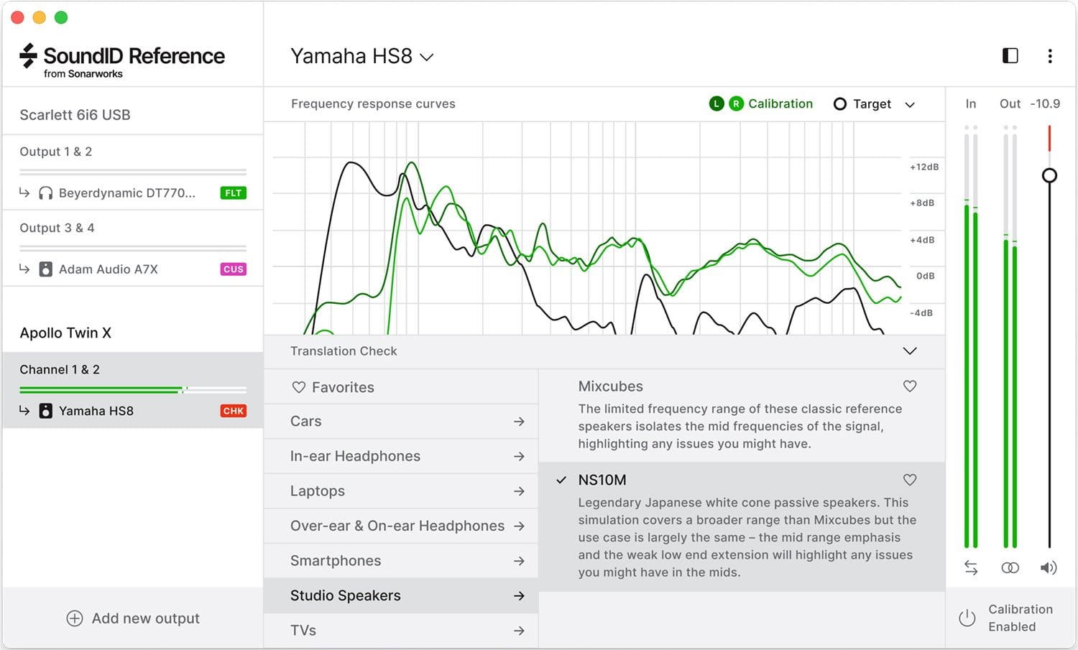The height and width of the screenshot is (650, 1078).
Task: Click the Apollo Twin X device
Action: click(x=65, y=333)
